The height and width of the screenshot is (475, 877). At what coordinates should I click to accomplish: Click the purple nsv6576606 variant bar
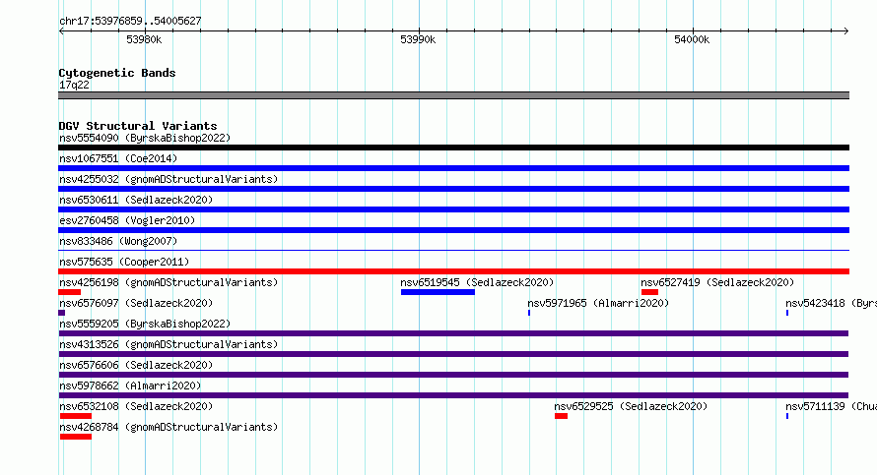453,375
